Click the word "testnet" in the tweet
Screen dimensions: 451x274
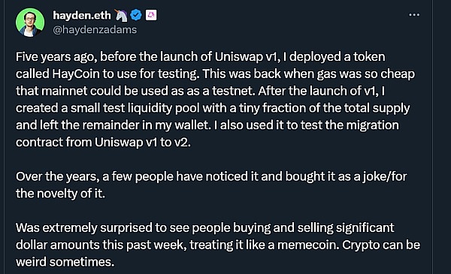[233, 91]
